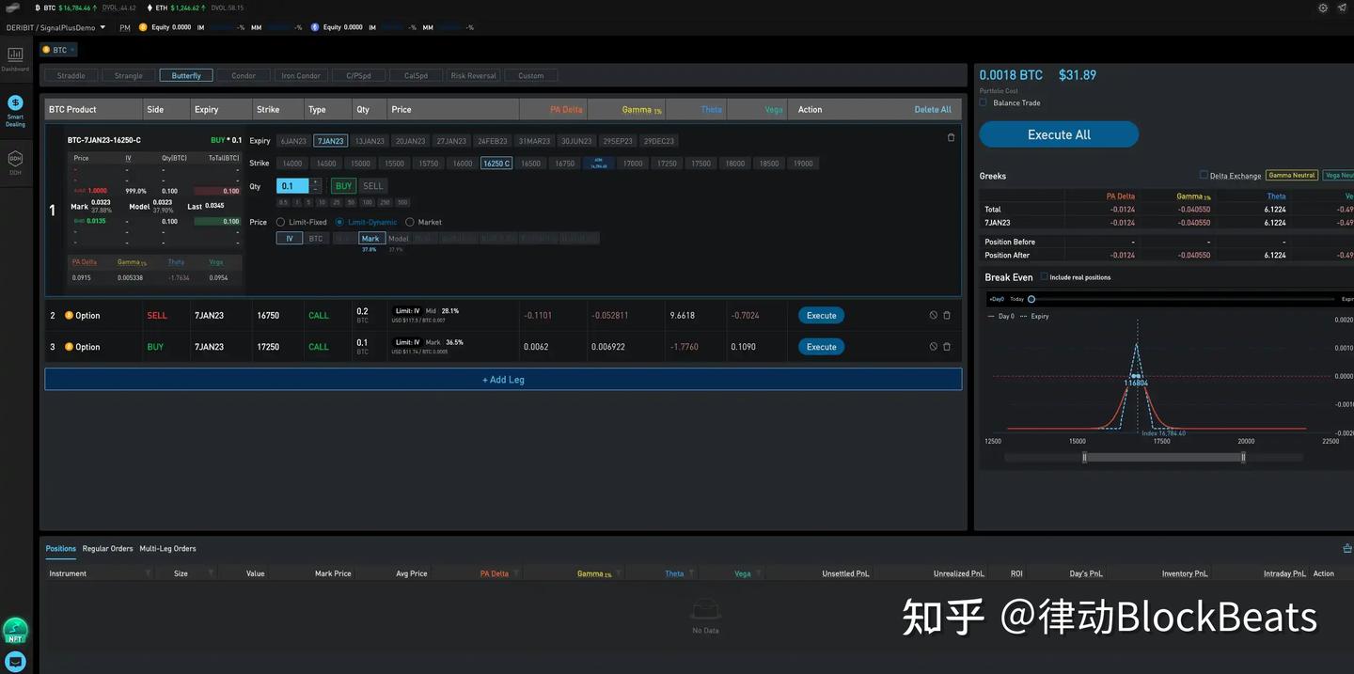Toggle Gamma Neutral option
This screenshot has width=1354, height=674.
pos(1292,175)
